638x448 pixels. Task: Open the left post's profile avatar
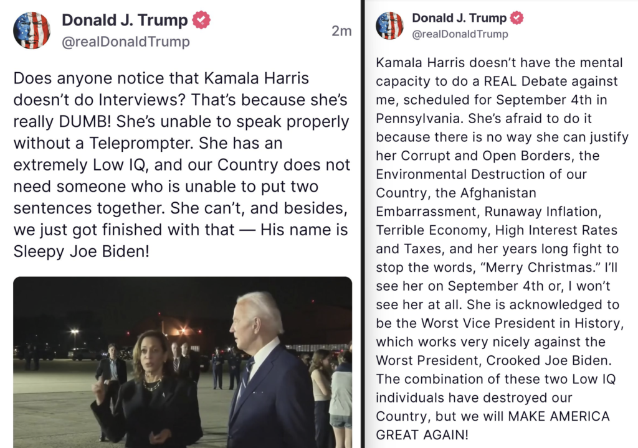pos(32,30)
